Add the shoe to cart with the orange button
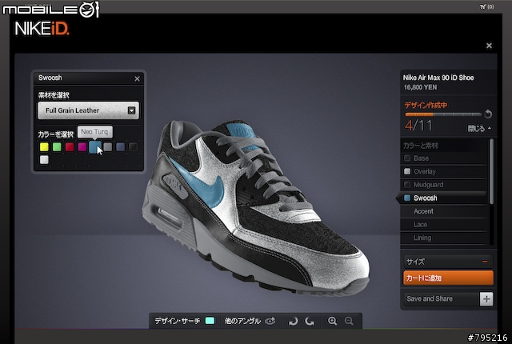 [448, 278]
